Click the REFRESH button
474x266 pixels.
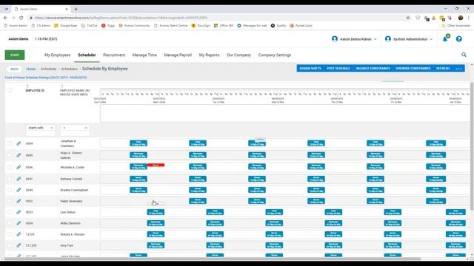(443, 69)
